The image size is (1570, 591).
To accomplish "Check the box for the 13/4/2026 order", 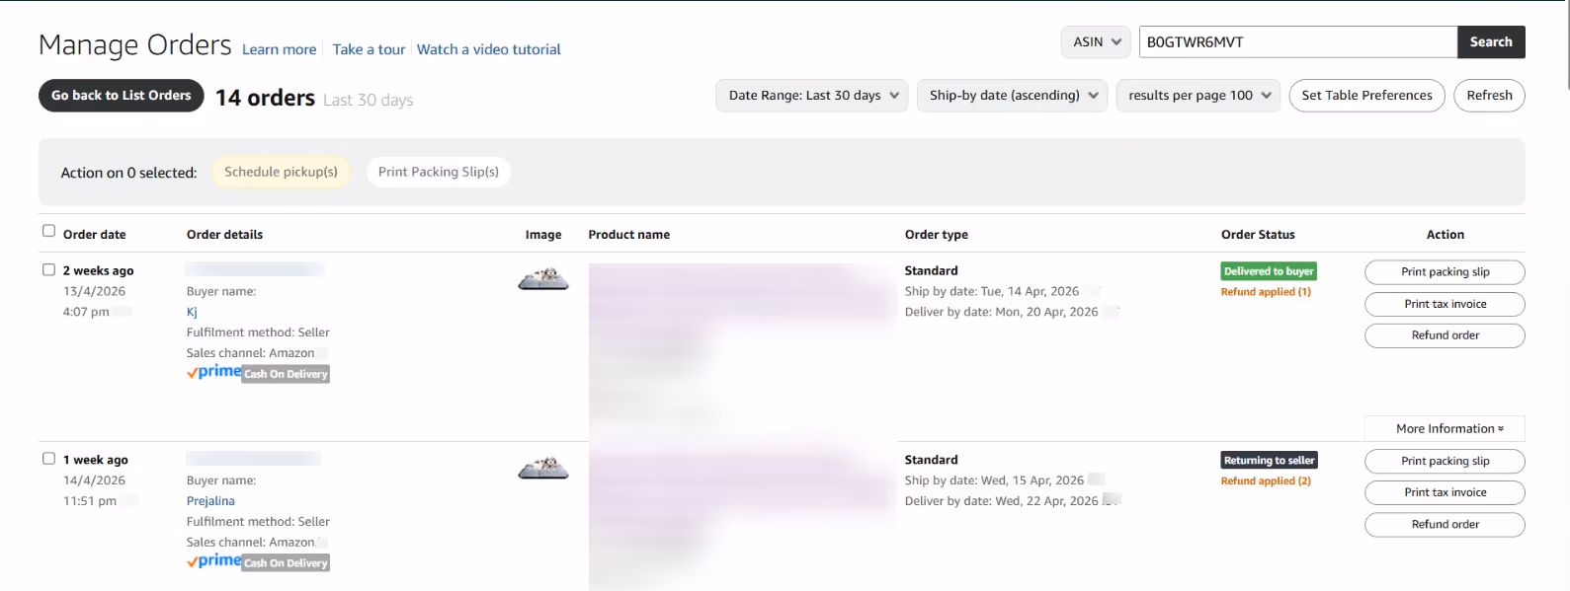I will point(48,269).
